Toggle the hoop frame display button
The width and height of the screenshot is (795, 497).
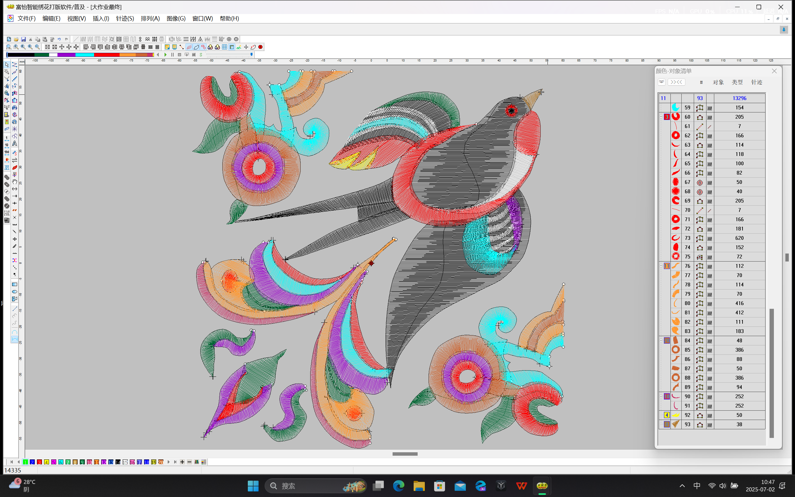(232, 47)
